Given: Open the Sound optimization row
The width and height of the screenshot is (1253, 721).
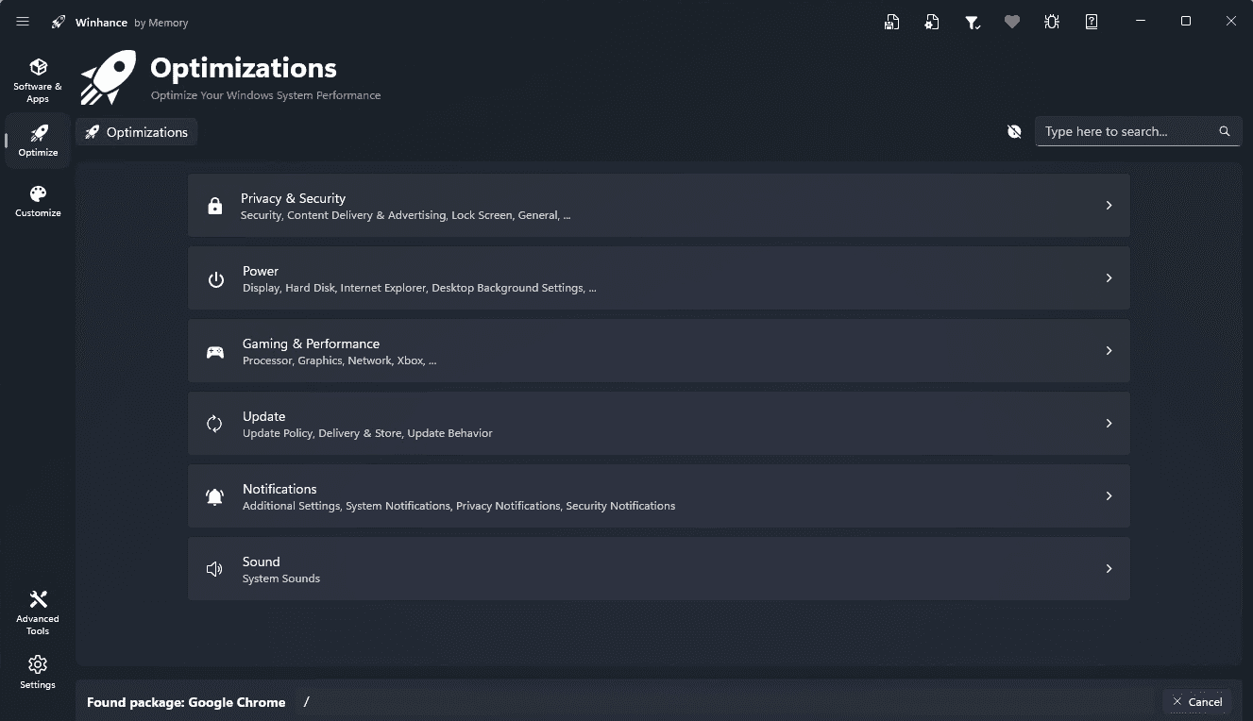Looking at the screenshot, I should pyautogui.click(x=658, y=568).
